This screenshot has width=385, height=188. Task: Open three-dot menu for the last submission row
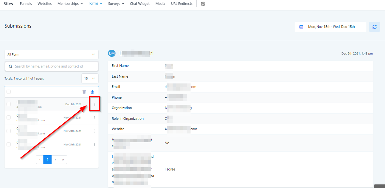coord(95,144)
